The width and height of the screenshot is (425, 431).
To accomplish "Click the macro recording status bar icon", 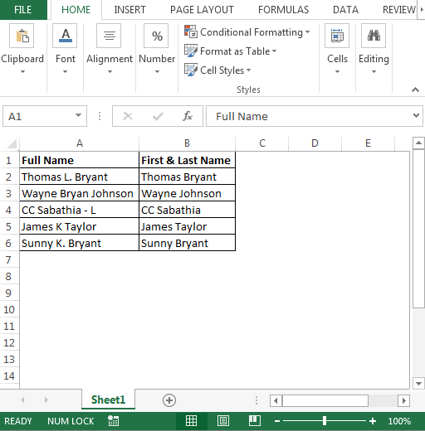I will point(114,421).
